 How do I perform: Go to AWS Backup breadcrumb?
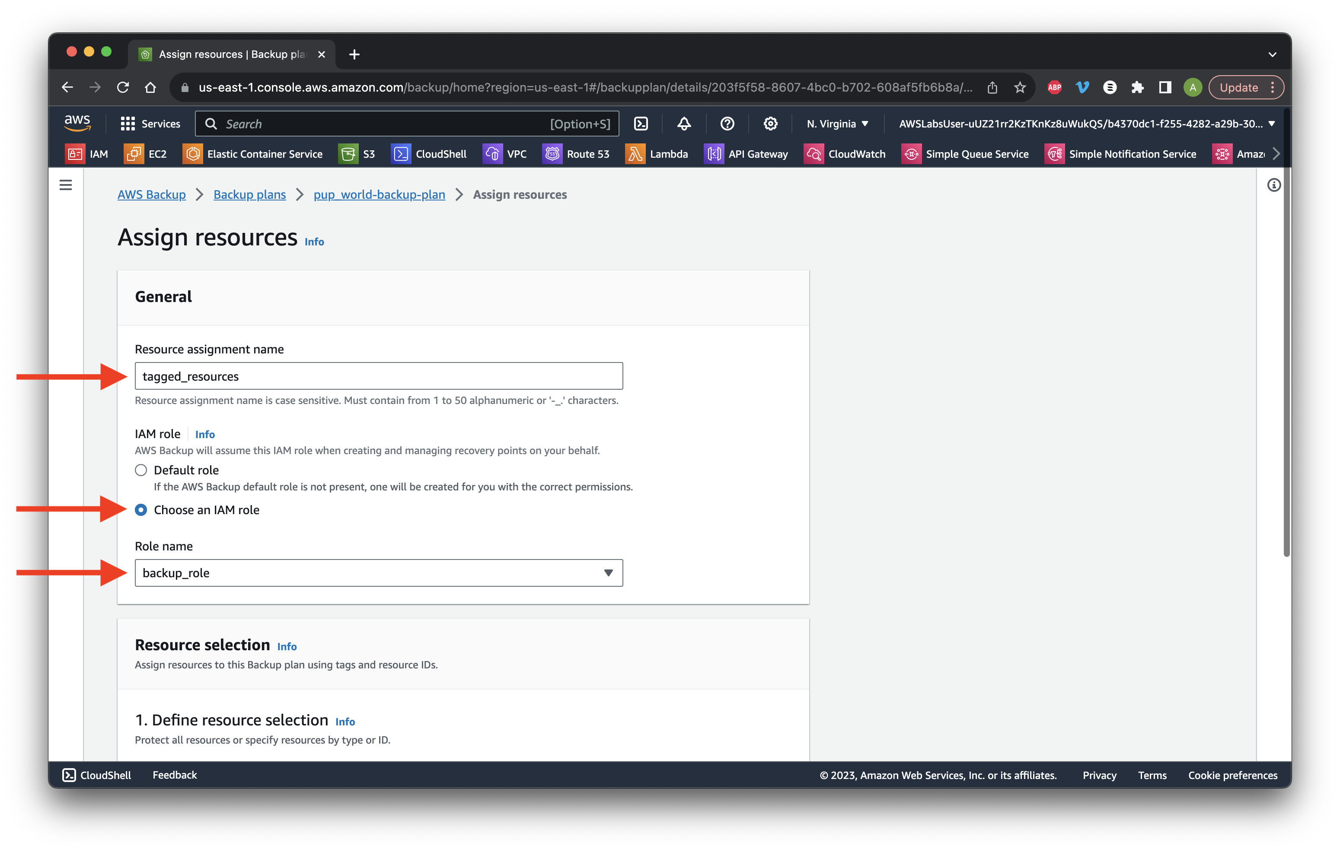pyautogui.click(x=151, y=195)
